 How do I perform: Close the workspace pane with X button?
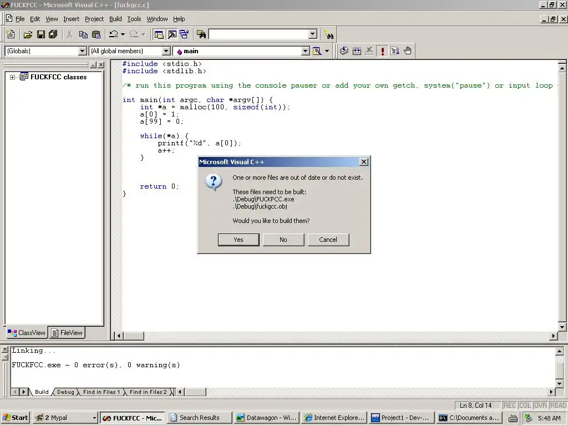tap(101, 65)
